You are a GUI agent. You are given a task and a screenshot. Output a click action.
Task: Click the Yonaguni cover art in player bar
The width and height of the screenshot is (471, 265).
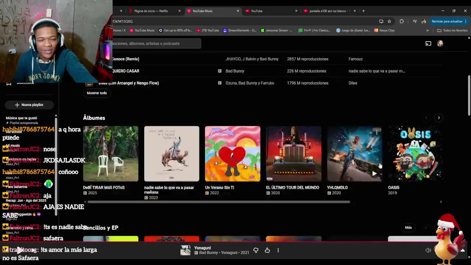pos(185,250)
